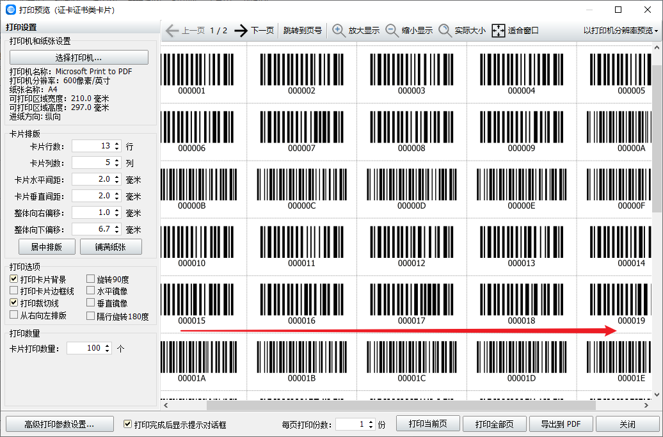Increase 卡片列数 with up arrow

pos(117,160)
